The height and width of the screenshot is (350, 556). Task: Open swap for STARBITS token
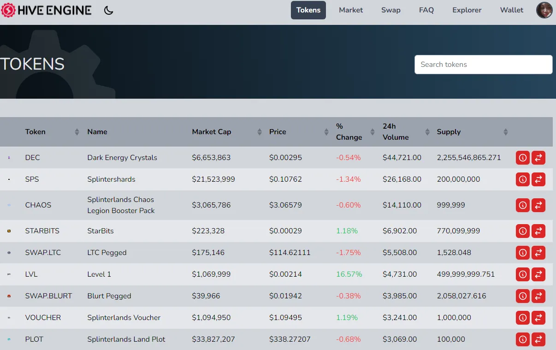click(x=538, y=231)
